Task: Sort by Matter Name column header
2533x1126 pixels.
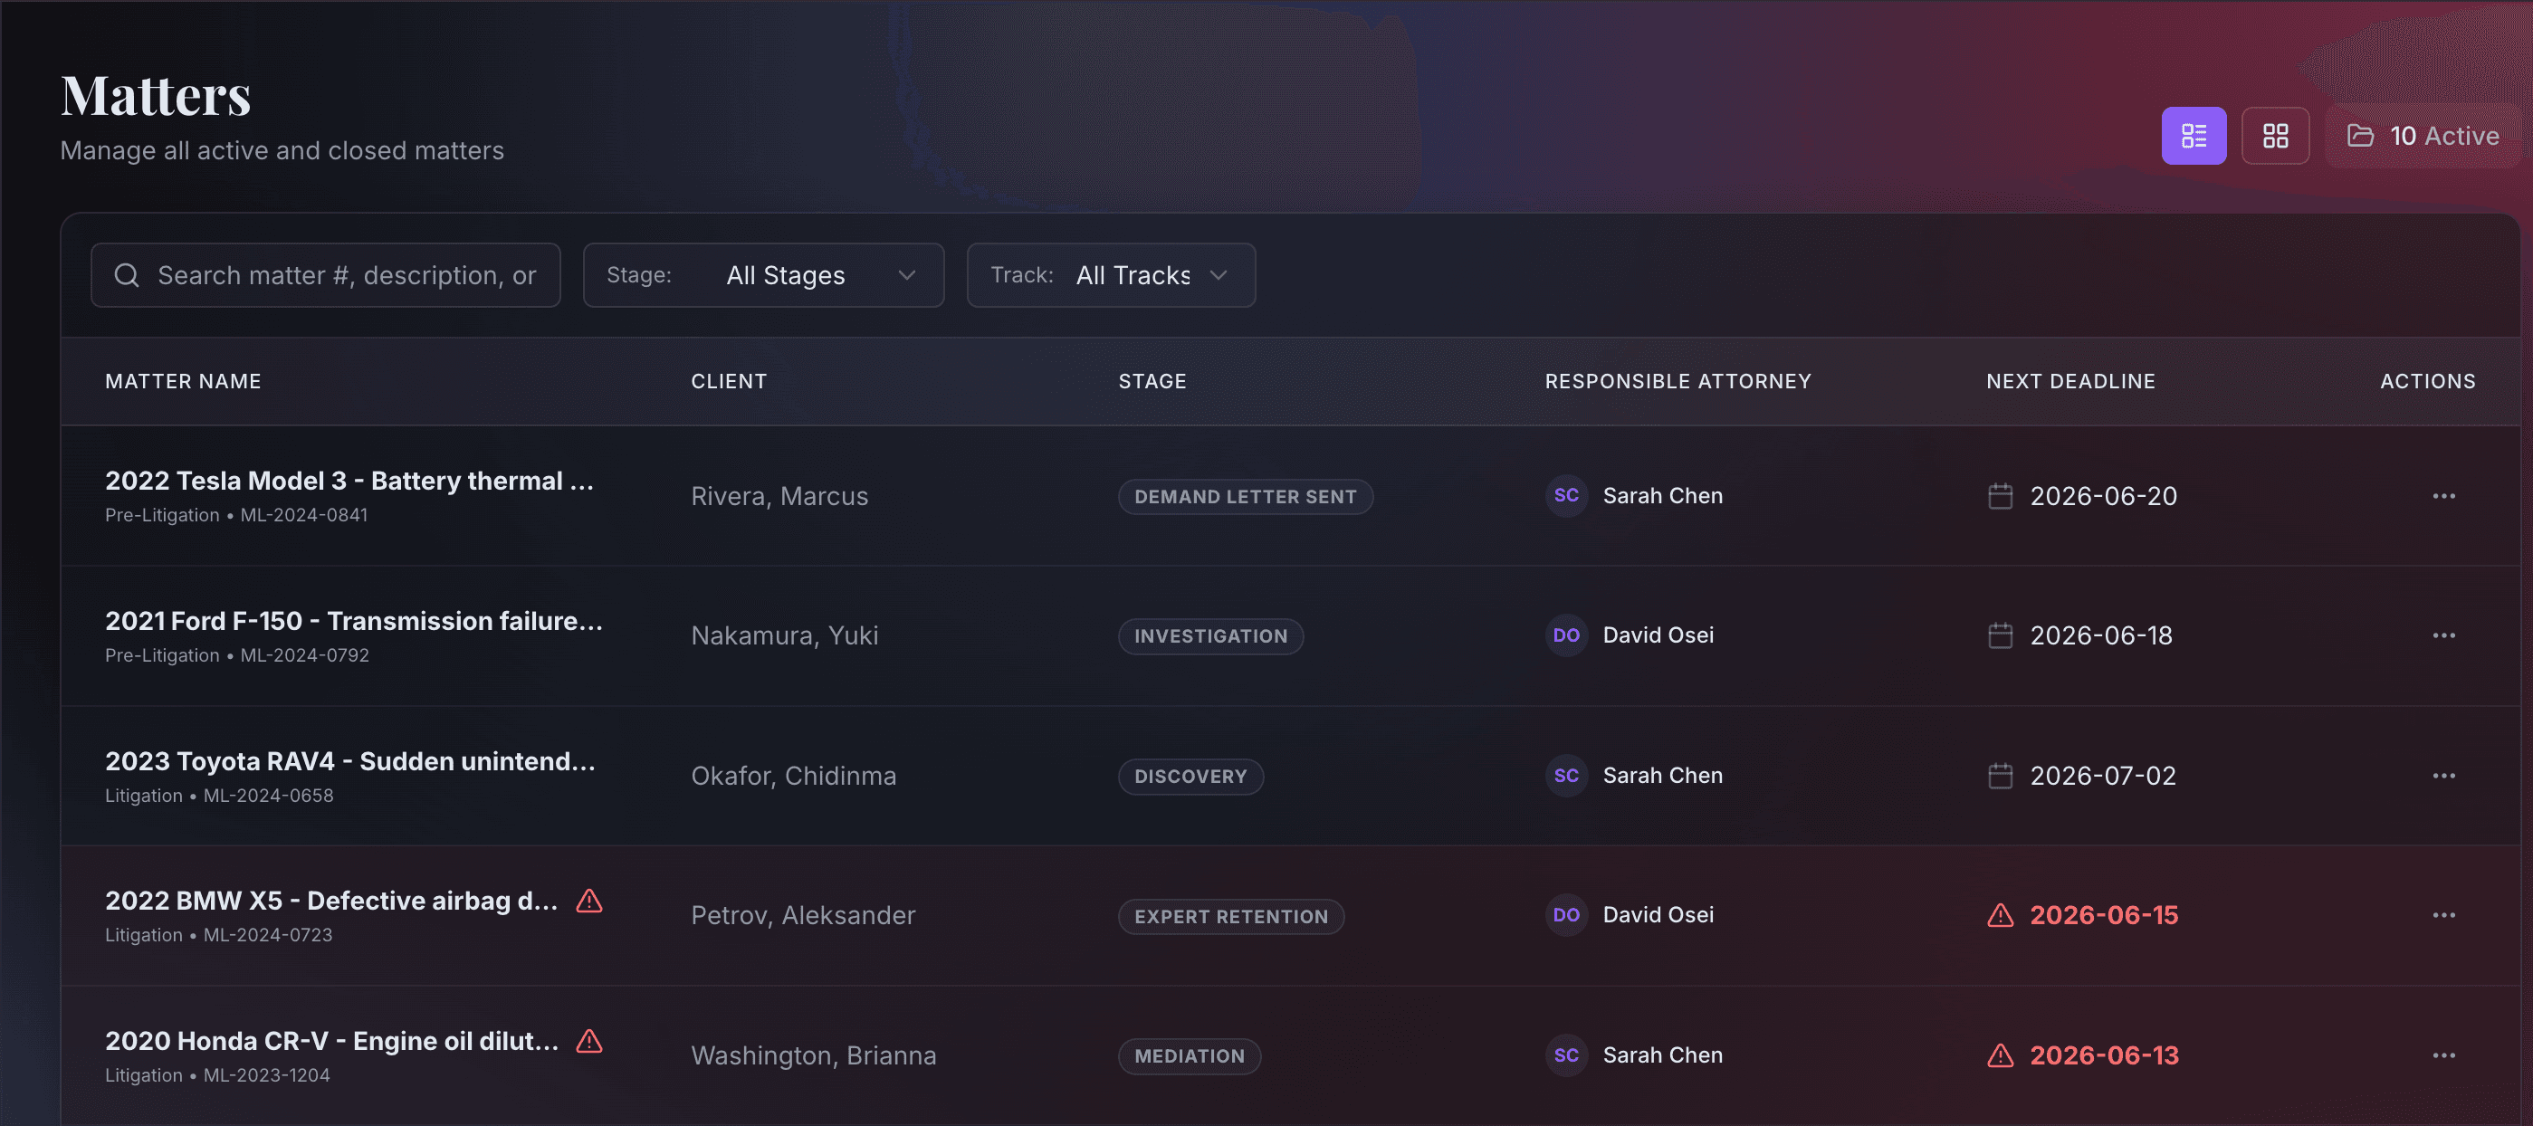Action: [x=183, y=382]
